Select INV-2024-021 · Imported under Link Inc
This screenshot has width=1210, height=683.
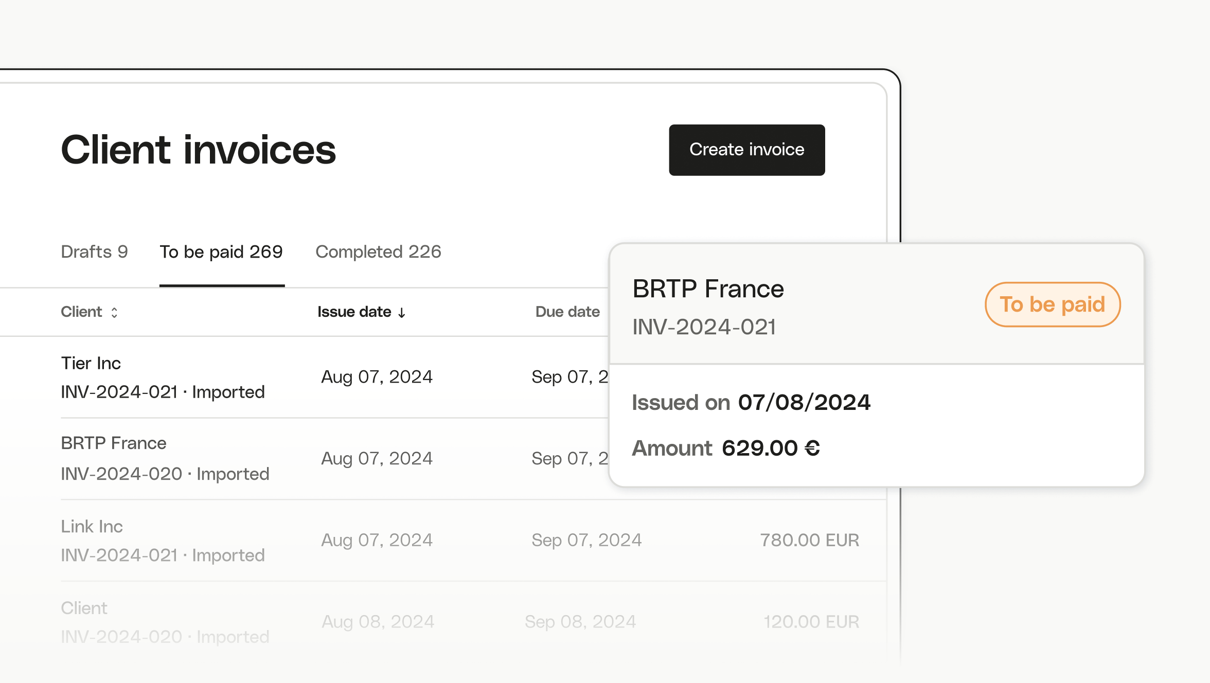pos(163,555)
